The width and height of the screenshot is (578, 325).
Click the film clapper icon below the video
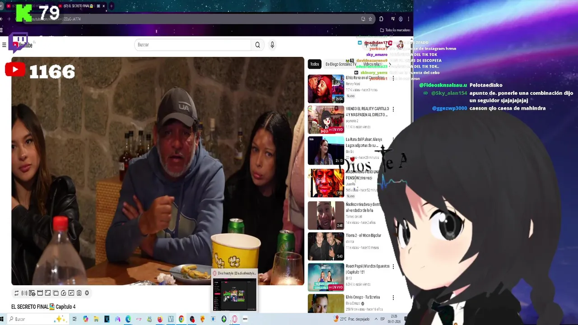(x=40, y=293)
